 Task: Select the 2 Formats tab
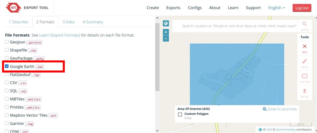pyautogui.click(x=45, y=22)
